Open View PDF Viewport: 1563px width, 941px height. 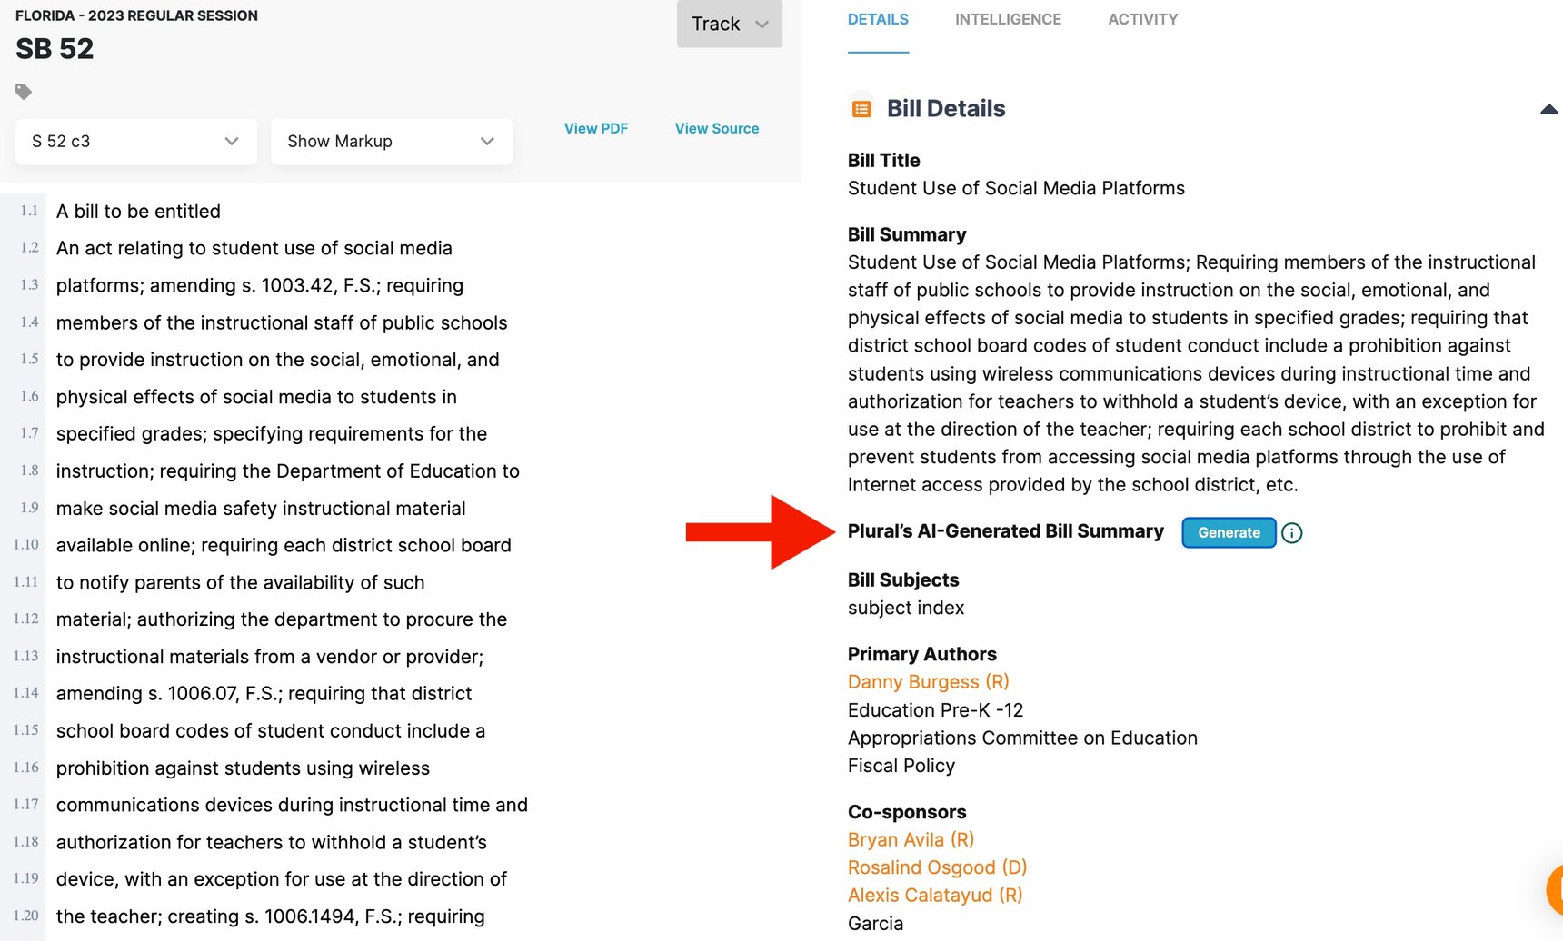pyautogui.click(x=596, y=128)
